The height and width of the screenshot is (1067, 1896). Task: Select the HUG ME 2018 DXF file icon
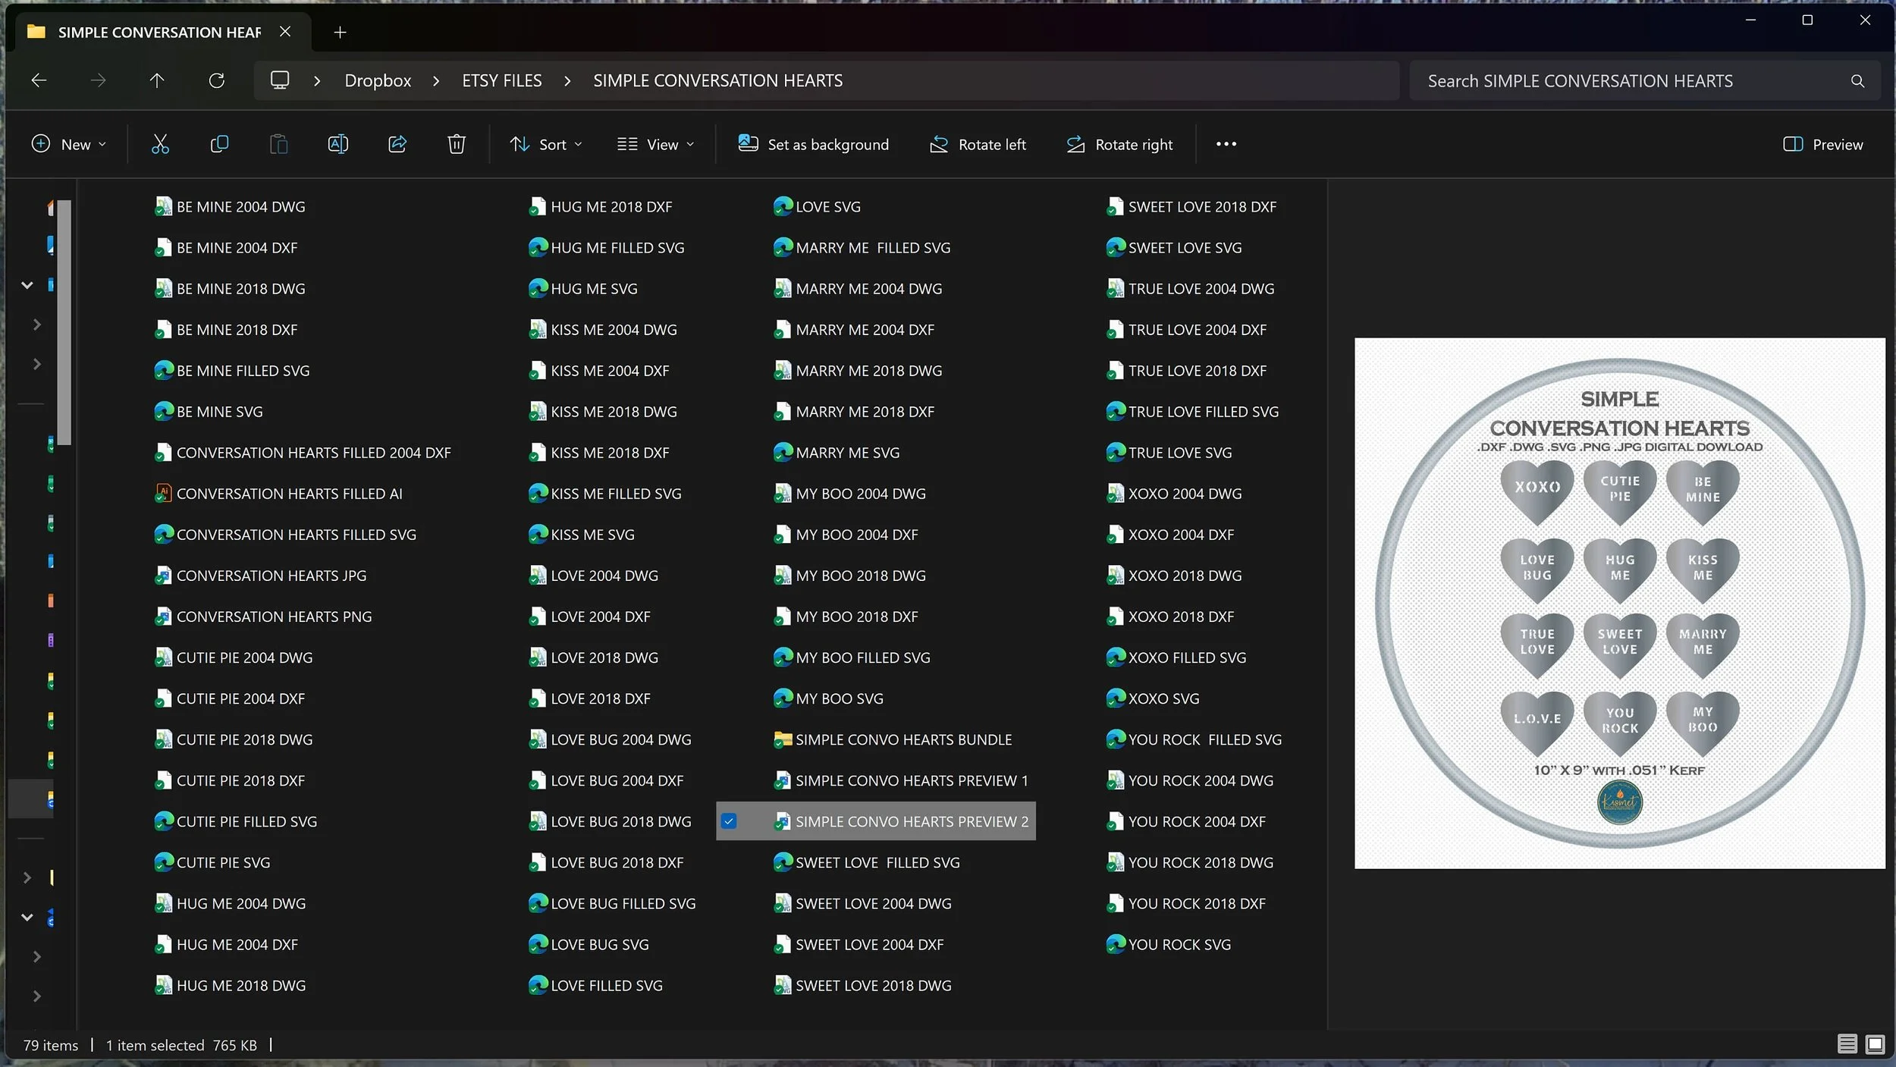[x=538, y=207]
